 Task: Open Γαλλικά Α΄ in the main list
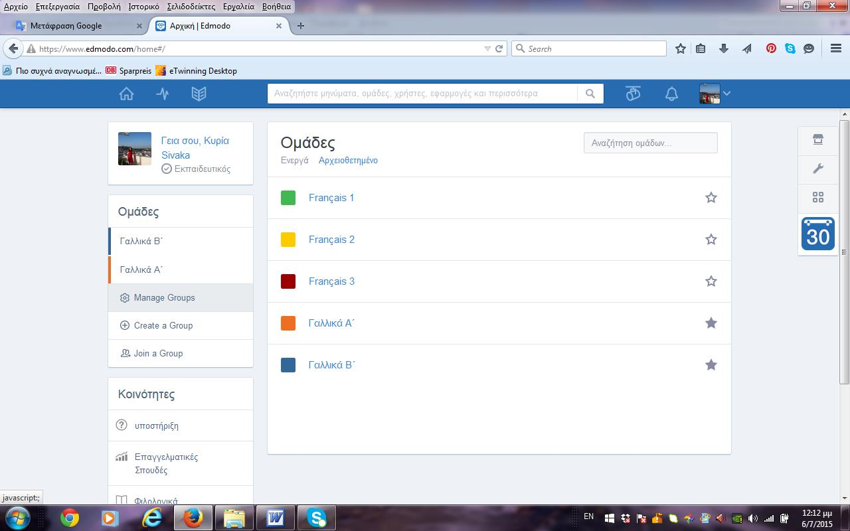pyautogui.click(x=331, y=323)
